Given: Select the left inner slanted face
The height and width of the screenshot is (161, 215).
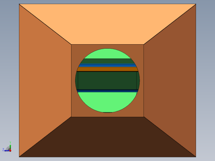Looking at the screenshot, I should click(x=45, y=80).
